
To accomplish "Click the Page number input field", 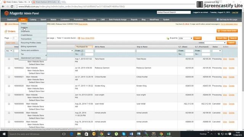I will pyautogui.click(x=15, y=38).
